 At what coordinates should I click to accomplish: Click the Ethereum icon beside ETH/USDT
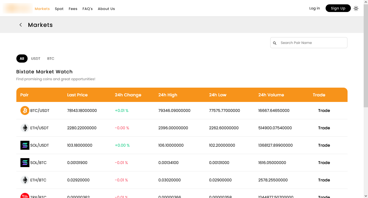click(25, 128)
